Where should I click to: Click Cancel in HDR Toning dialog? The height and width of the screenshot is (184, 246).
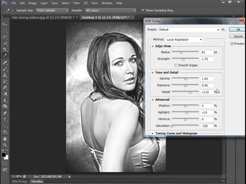(x=237, y=36)
